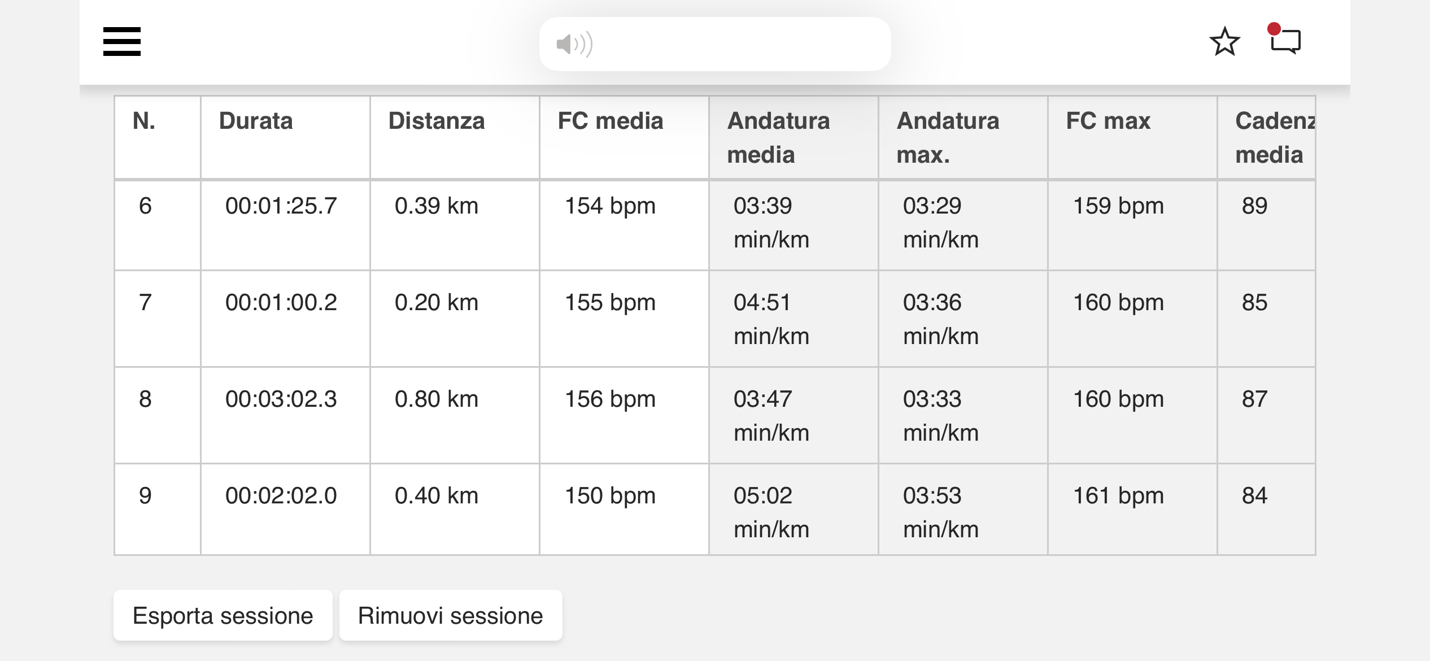
Task: Select the 161 bpm max heart rate cell
Action: [x=1132, y=510]
